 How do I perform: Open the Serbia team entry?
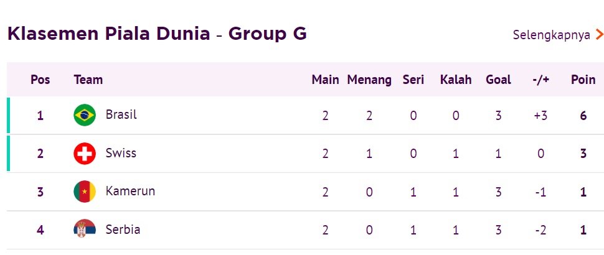(x=123, y=229)
